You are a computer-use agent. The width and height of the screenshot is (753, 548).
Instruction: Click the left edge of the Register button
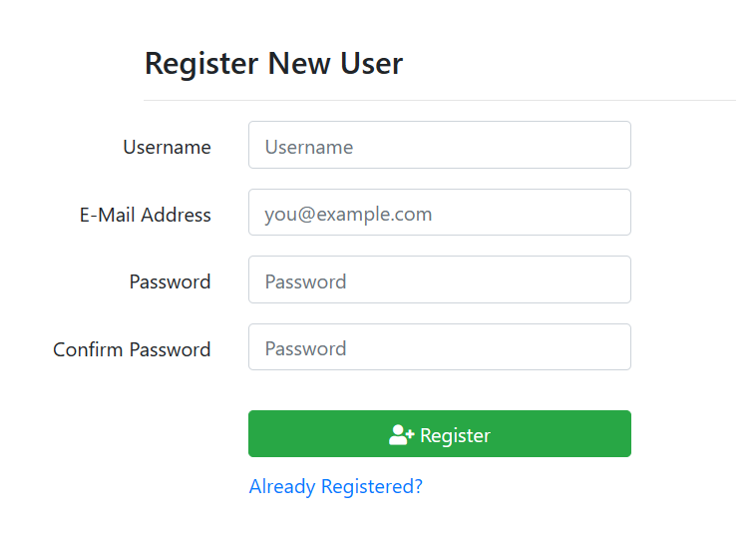(257, 434)
